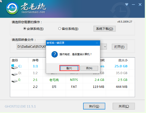
Task: Click the disk icon for drive D:
Action: (x=14, y=74)
